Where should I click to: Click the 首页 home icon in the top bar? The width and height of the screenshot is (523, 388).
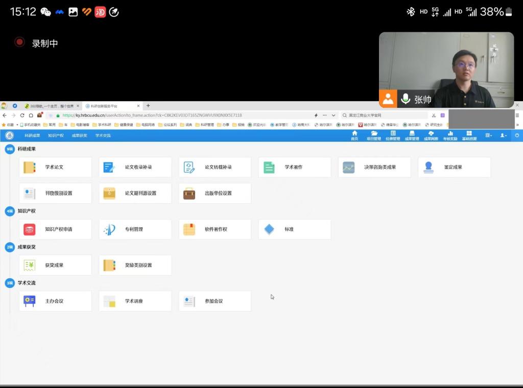tap(354, 135)
